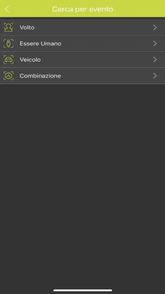Image resolution: width=165 pixels, height=294 pixels.
Task: Tap blank space in the Volto row
Action: click(x=93, y=27)
